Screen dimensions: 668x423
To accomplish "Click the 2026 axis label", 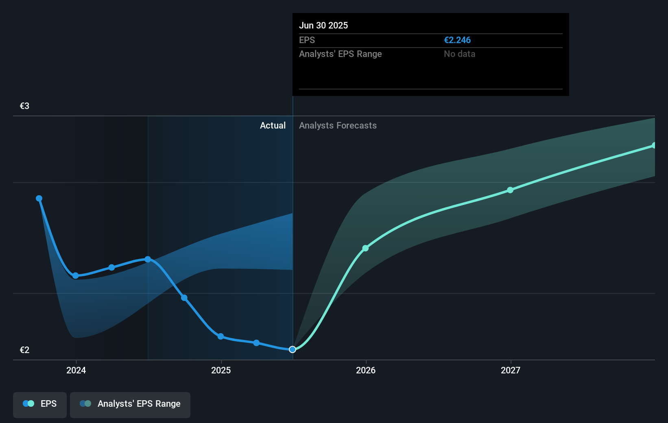I will pos(366,371).
